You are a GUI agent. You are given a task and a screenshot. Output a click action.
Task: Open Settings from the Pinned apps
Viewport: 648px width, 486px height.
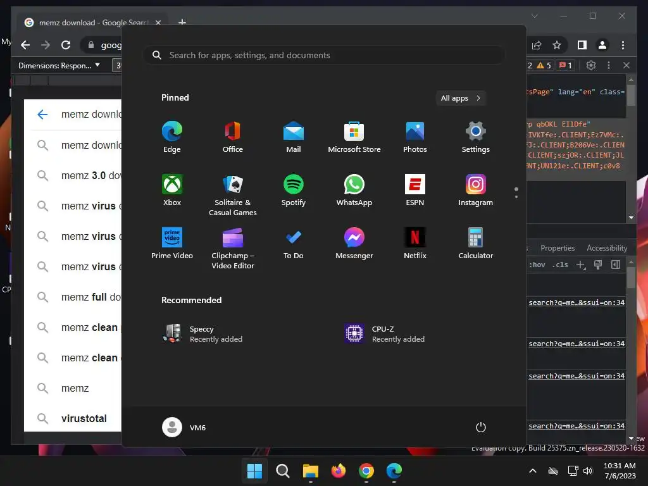pos(476,137)
